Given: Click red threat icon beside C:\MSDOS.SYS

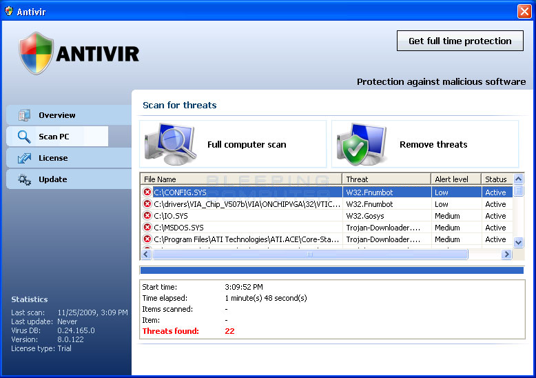Looking at the screenshot, I should [147, 228].
